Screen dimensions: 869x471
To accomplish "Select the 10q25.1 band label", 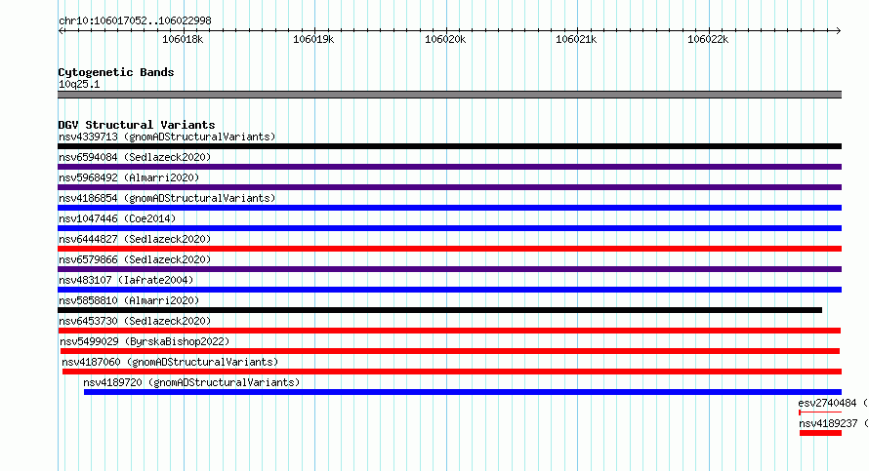I will coord(79,84).
